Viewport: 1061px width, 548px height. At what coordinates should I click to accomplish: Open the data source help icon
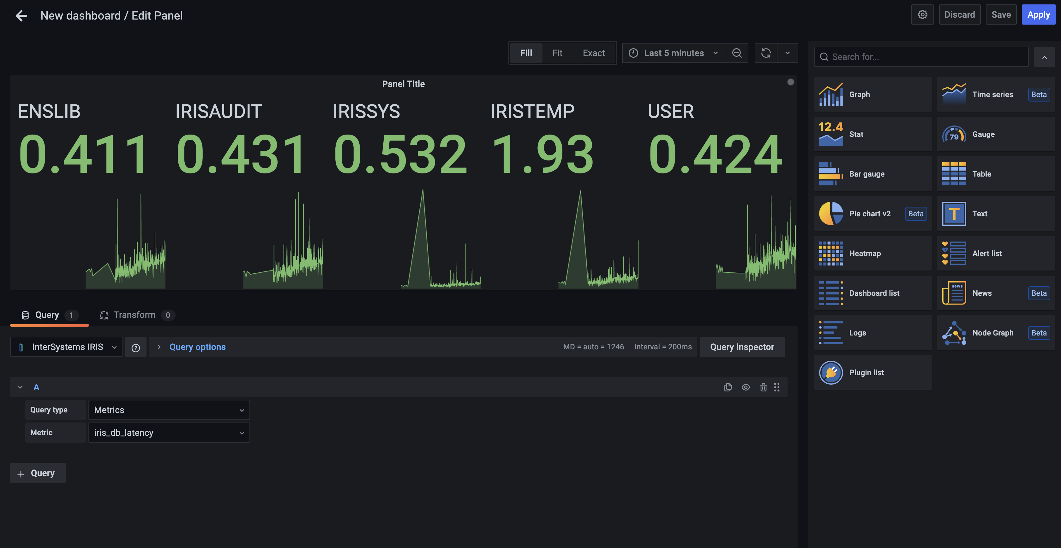[x=135, y=348]
